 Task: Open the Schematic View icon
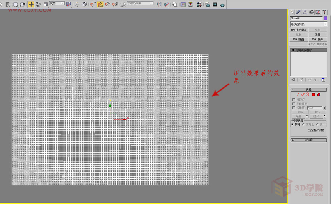pyautogui.click(x=190, y=4)
